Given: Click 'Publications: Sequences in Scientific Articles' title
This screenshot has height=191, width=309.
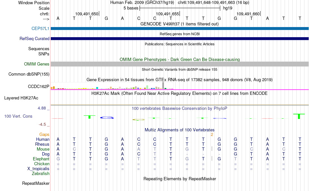Looking at the screenshot, I should coord(180,44).
